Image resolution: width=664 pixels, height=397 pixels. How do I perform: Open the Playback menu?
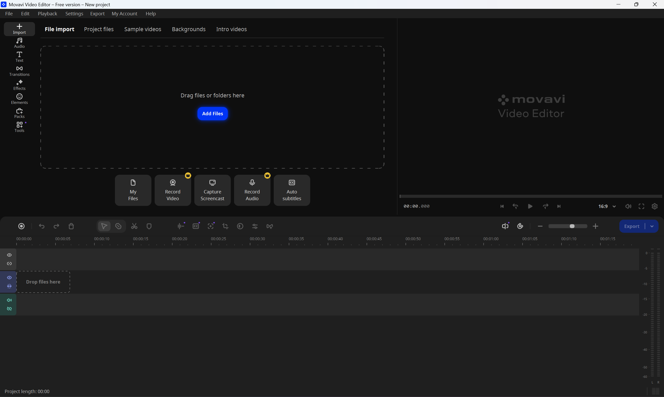pos(47,14)
